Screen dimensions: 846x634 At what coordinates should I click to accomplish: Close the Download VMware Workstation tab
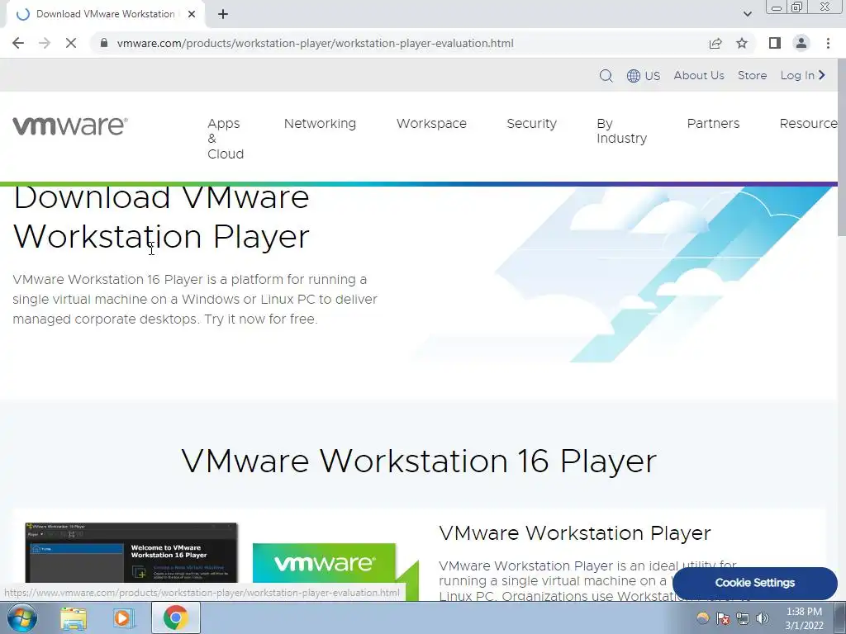click(192, 15)
